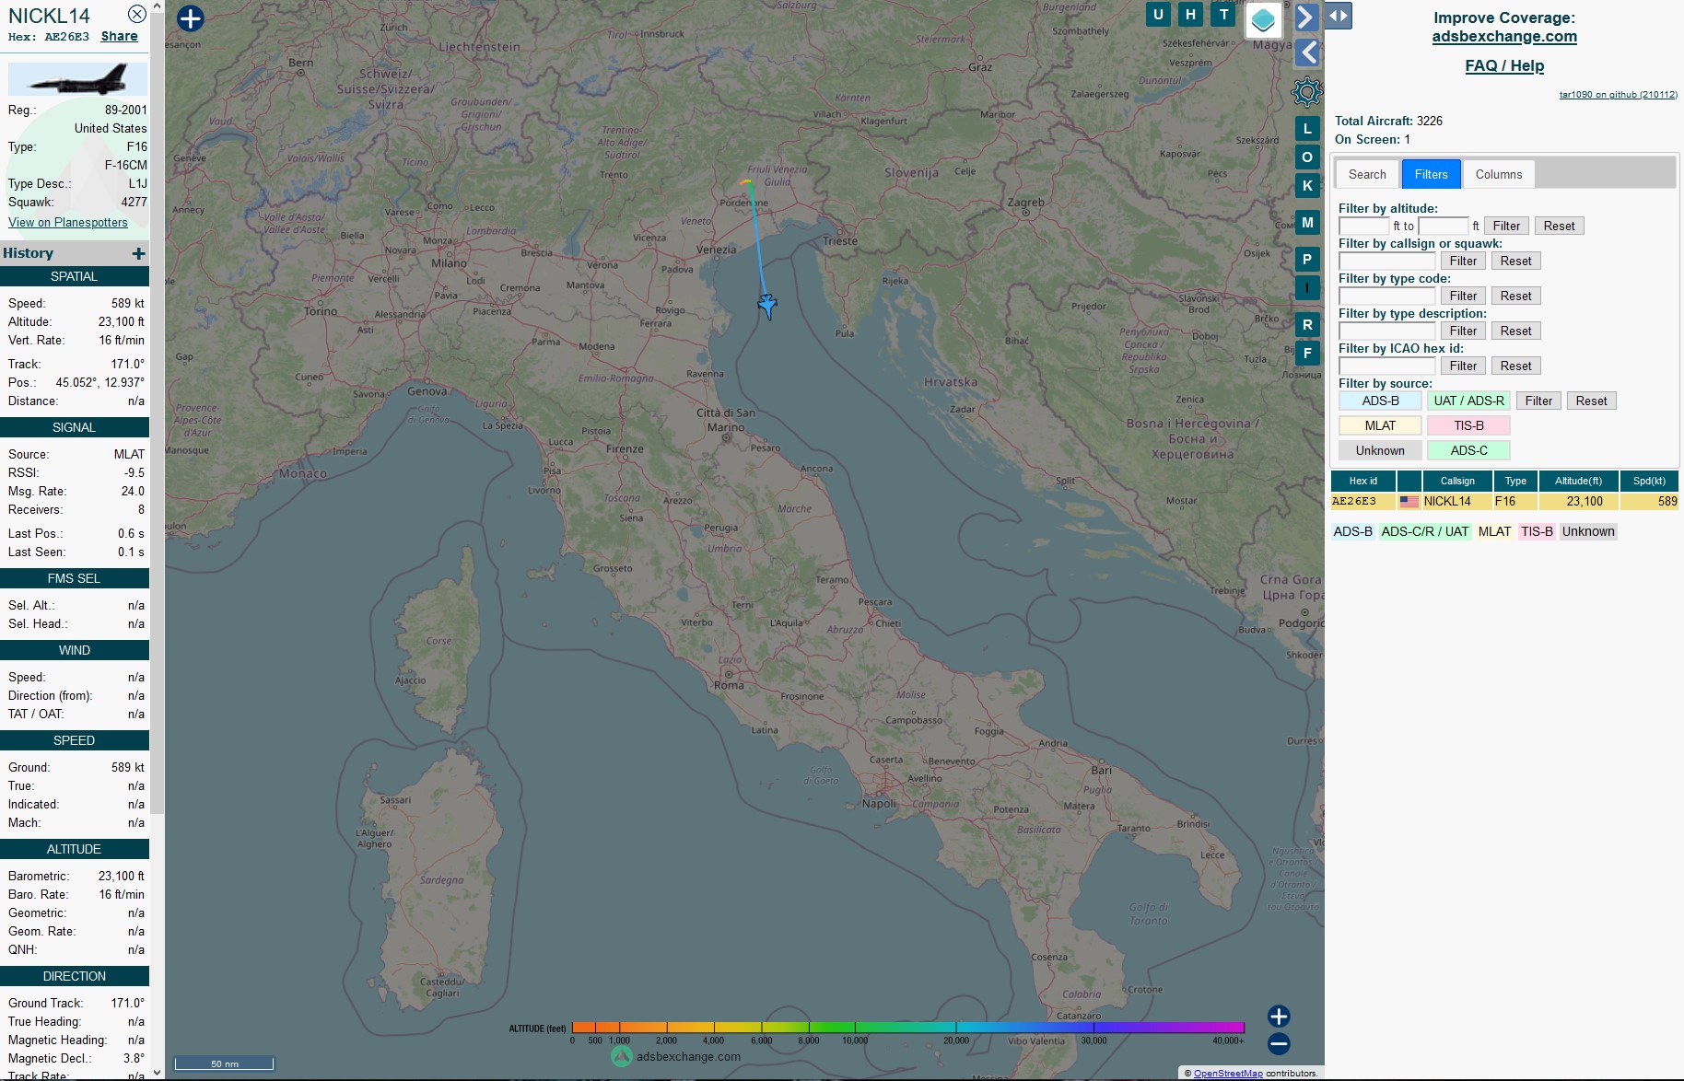Image resolution: width=1684 pixels, height=1081 pixels.
Task: Expand the History section
Action: pos(138,253)
